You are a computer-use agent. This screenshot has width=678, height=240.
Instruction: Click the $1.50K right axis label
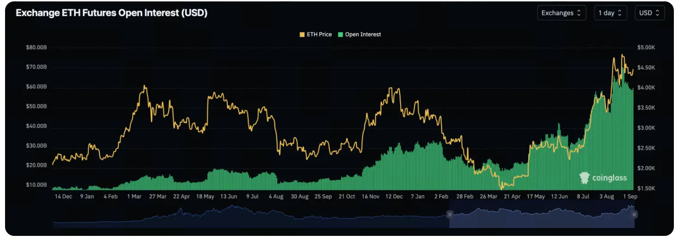click(646, 189)
